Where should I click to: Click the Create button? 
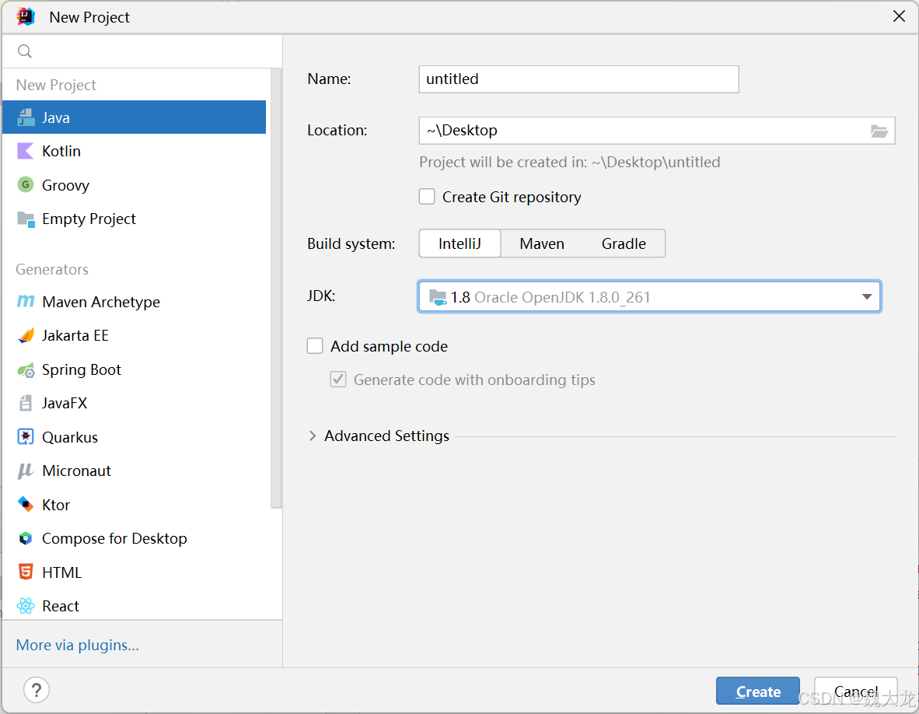pos(758,691)
